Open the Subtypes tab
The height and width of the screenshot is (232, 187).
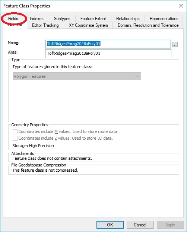62,19
